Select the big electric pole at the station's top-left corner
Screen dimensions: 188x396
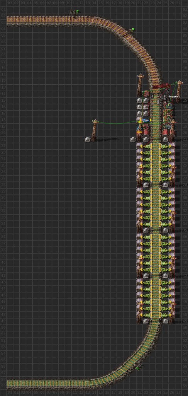pos(140,85)
